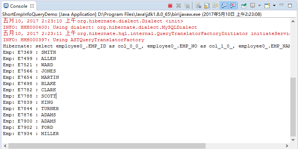The width and height of the screenshot is (298, 149).
Task: Toggle Word Wrap in console
Action: 216,6
